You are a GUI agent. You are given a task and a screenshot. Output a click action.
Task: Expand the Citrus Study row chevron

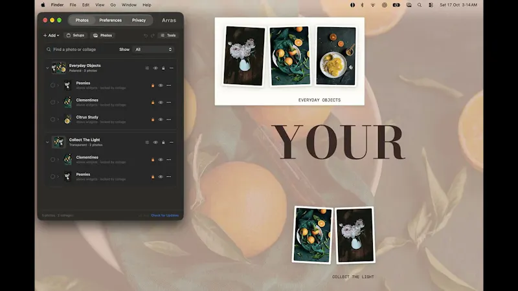tap(58, 120)
